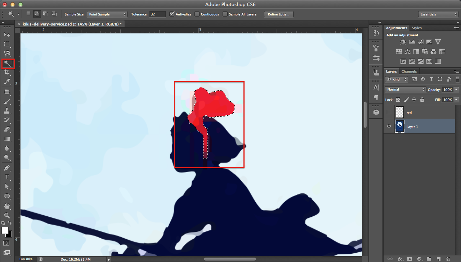Screen dimensions: 461x262
Task: Switch to the Styles tab
Action: click(x=417, y=28)
